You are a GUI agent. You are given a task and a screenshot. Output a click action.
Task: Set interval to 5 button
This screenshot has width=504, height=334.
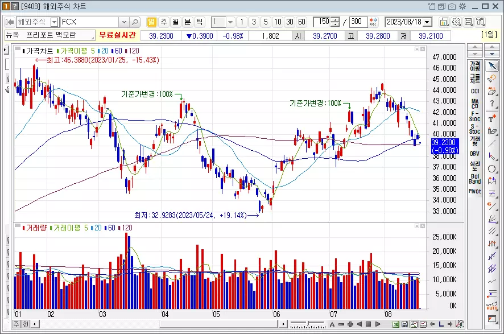coord(266,22)
